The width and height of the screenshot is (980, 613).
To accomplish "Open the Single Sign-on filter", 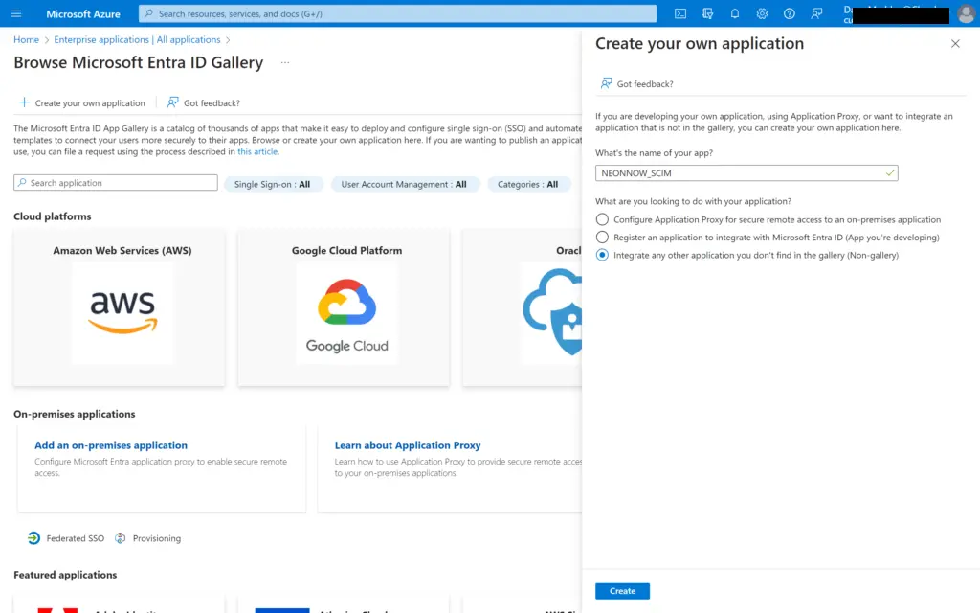I will click(x=275, y=184).
